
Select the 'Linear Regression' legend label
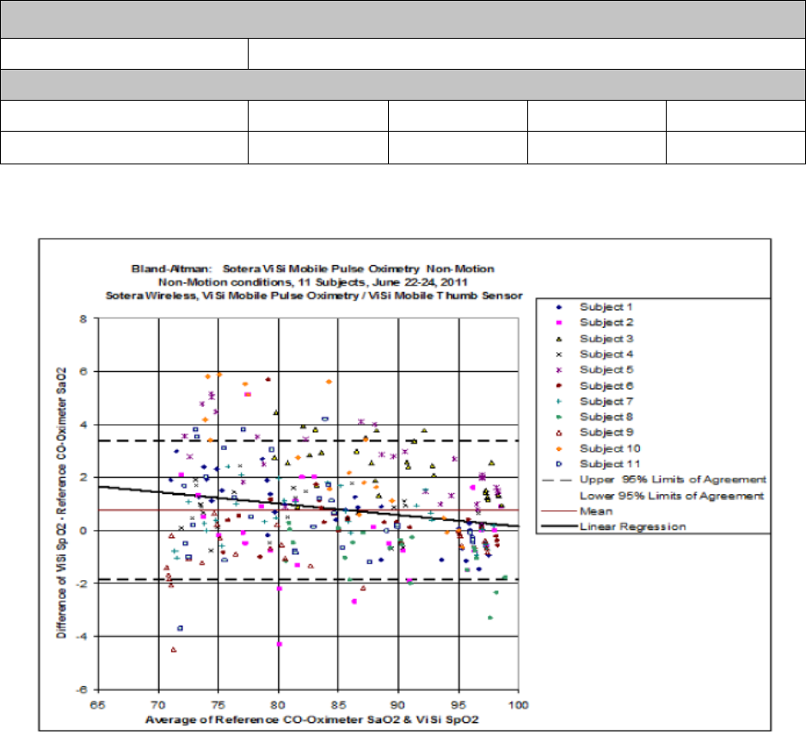click(x=633, y=527)
